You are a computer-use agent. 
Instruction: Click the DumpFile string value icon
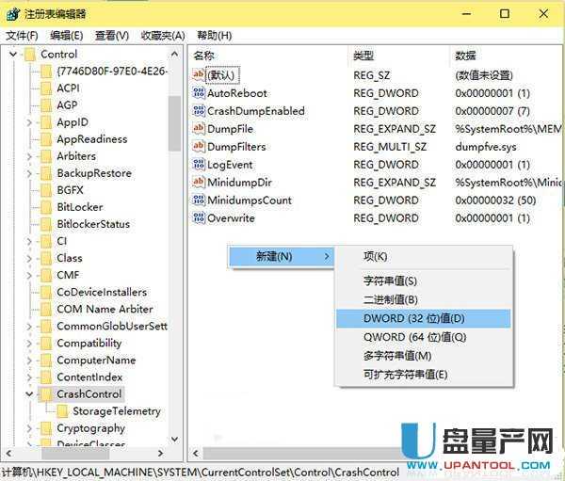(199, 129)
